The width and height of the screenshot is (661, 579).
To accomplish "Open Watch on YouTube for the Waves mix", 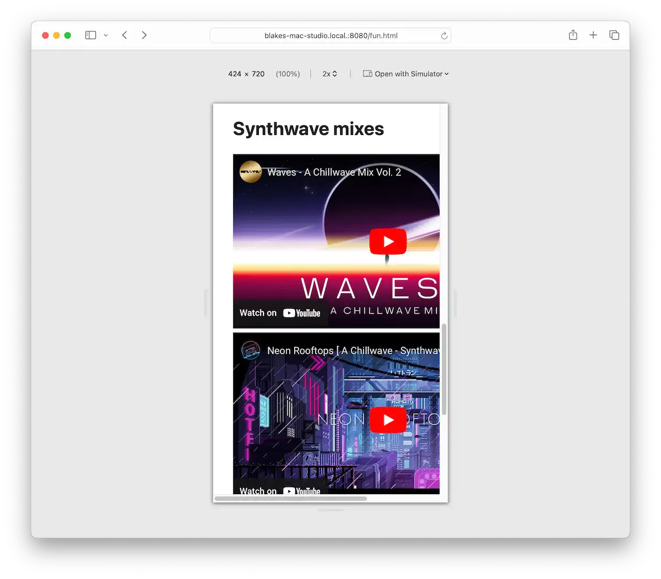I will [279, 312].
